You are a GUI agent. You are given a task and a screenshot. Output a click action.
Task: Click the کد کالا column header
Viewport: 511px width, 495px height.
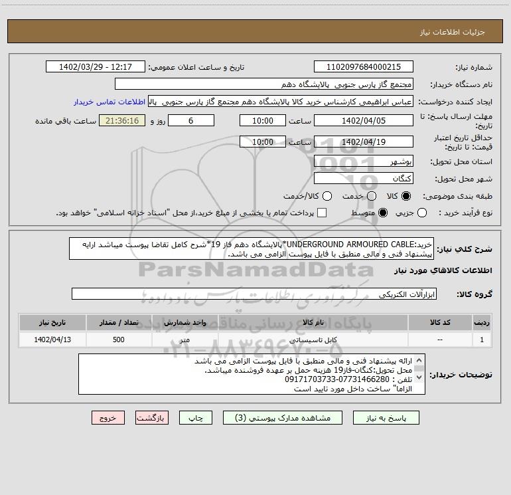point(440,322)
